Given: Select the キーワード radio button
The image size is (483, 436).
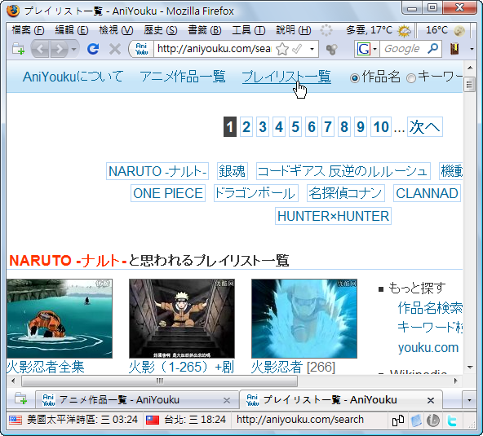Looking at the screenshot, I should [x=411, y=78].
